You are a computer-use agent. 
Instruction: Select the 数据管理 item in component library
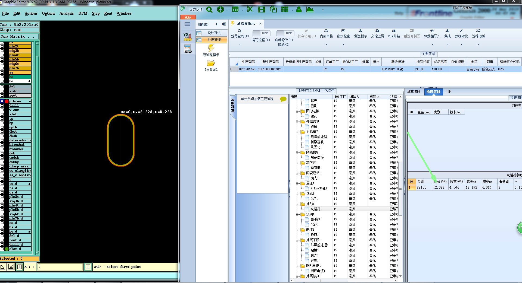(214, 40)
